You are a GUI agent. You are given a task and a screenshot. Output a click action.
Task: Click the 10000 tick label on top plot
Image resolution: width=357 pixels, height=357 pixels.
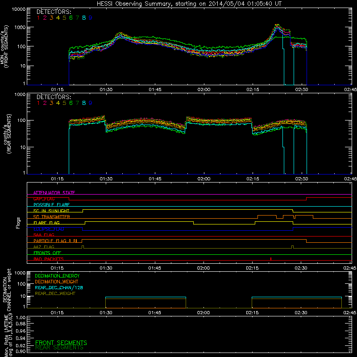(x=18, y=9)
